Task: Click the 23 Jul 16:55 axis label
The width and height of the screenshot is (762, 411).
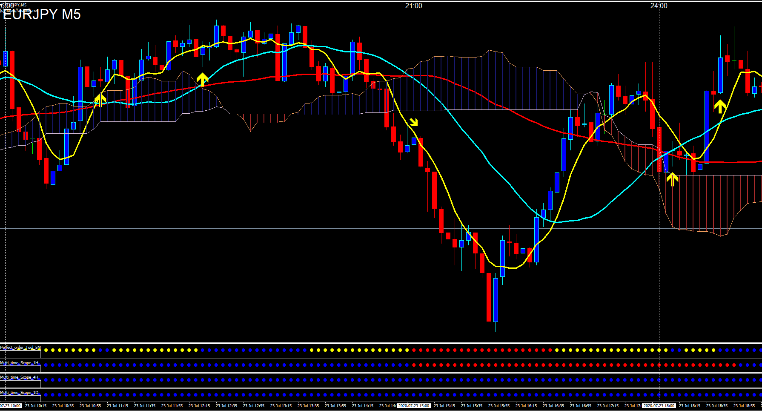Action: (x=581, y=406)
